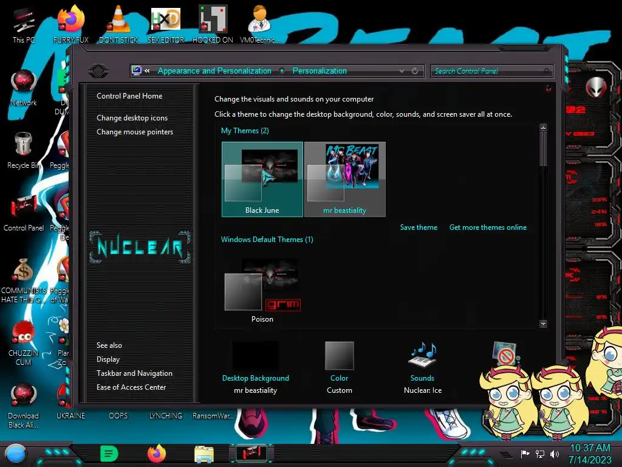Open Control Panel Home link

pyautogui.click(x=129, y=95)
